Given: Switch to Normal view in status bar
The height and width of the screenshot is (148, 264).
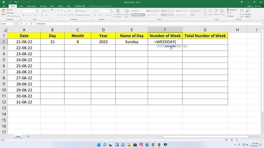Looking at the screenshot, I should click(226, 140).
